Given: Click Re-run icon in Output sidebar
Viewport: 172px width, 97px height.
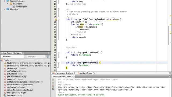Looking at the screenshot, I should pos(53,79).
